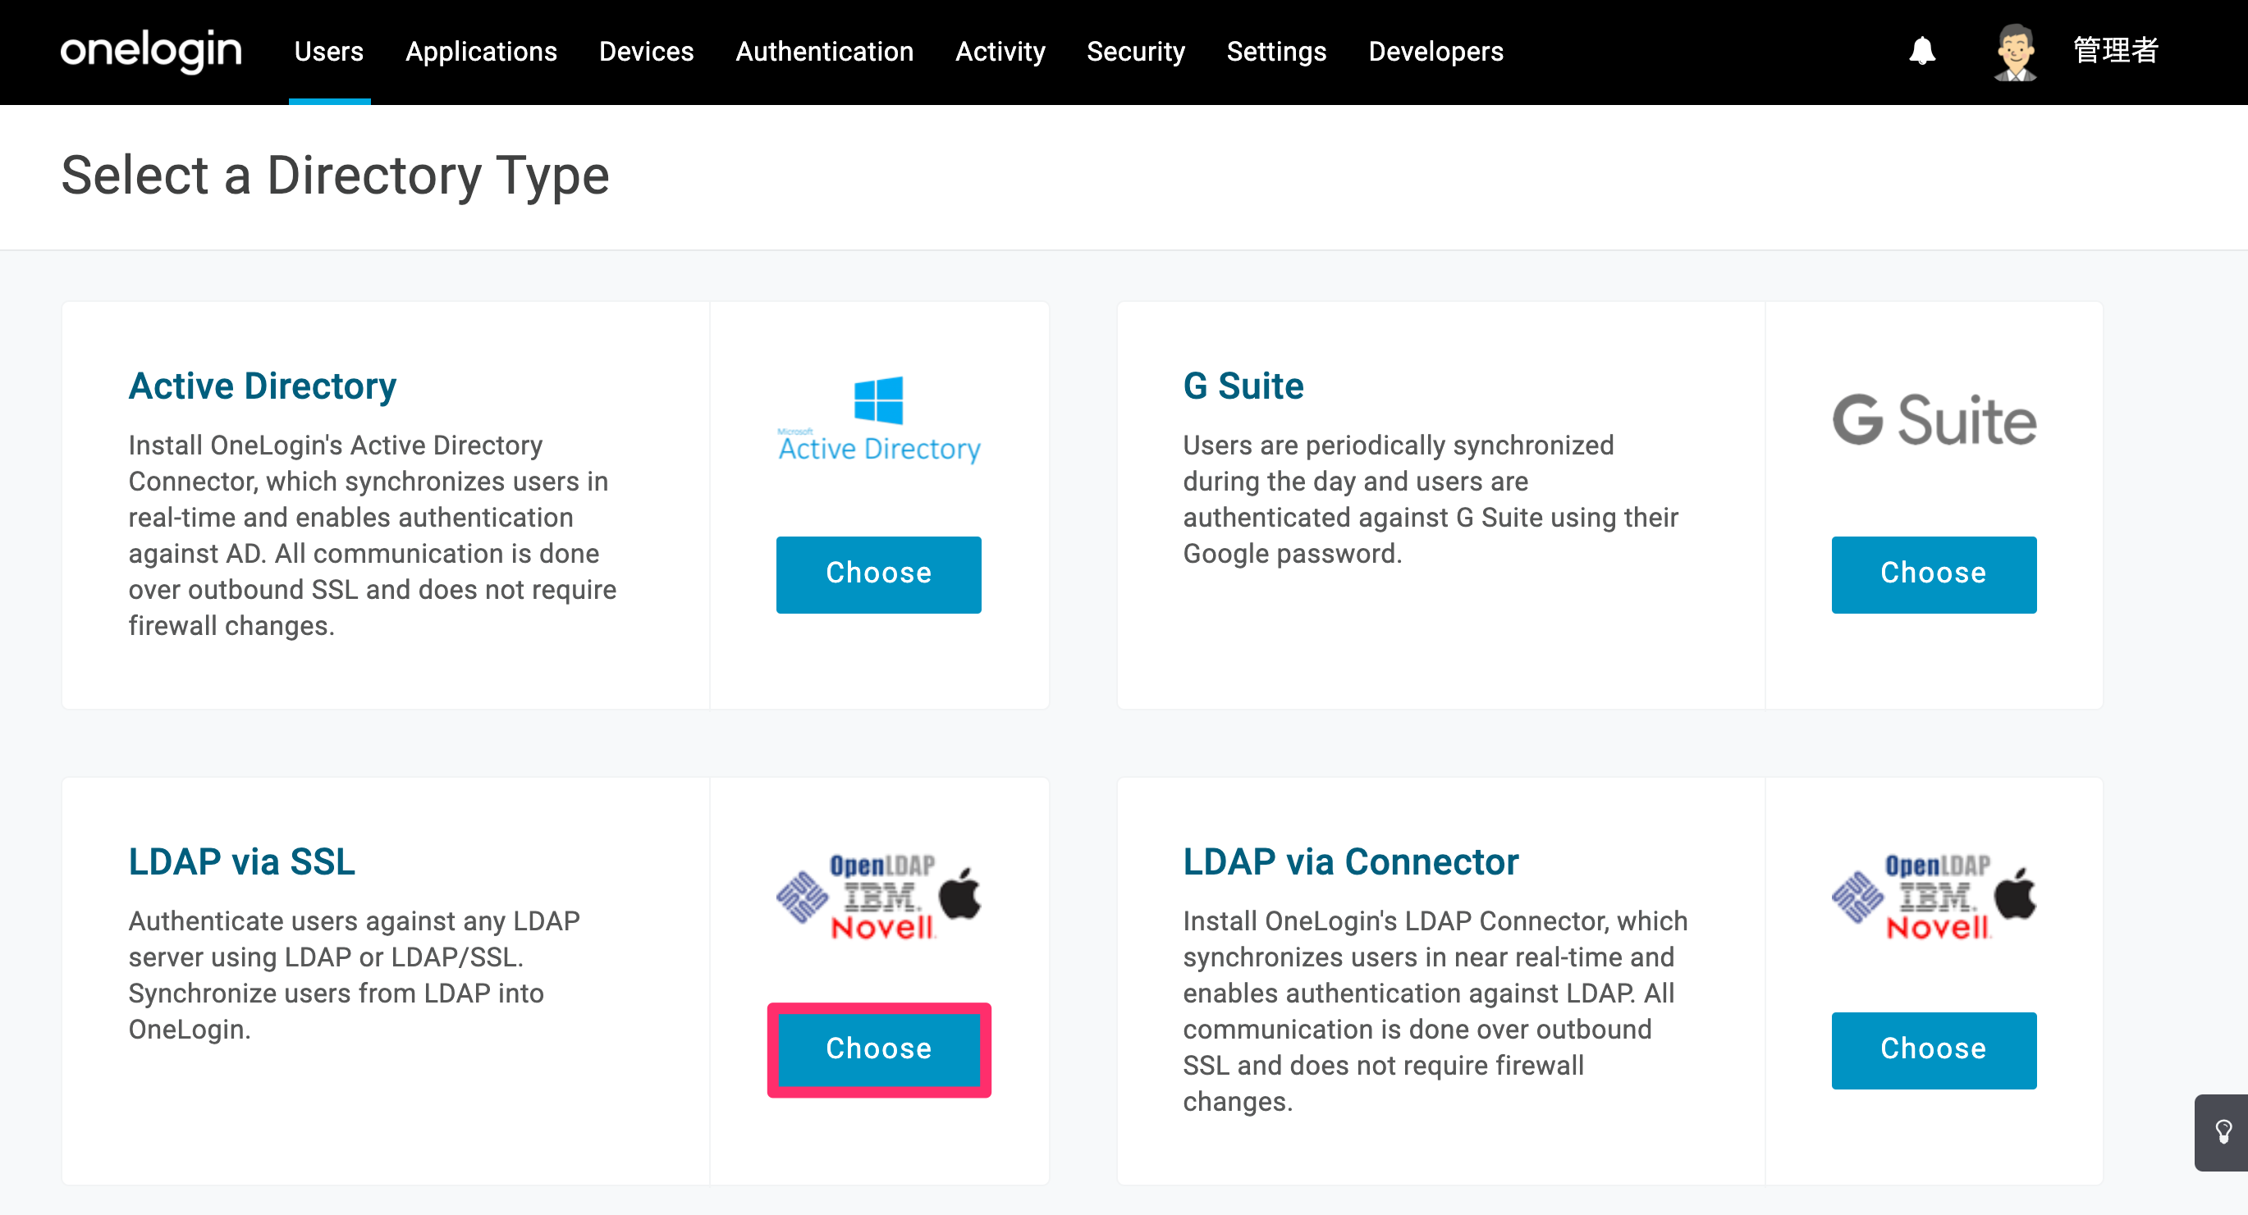Open the Applications menu
The image size is (2248, 1215).
click(481, 52)
